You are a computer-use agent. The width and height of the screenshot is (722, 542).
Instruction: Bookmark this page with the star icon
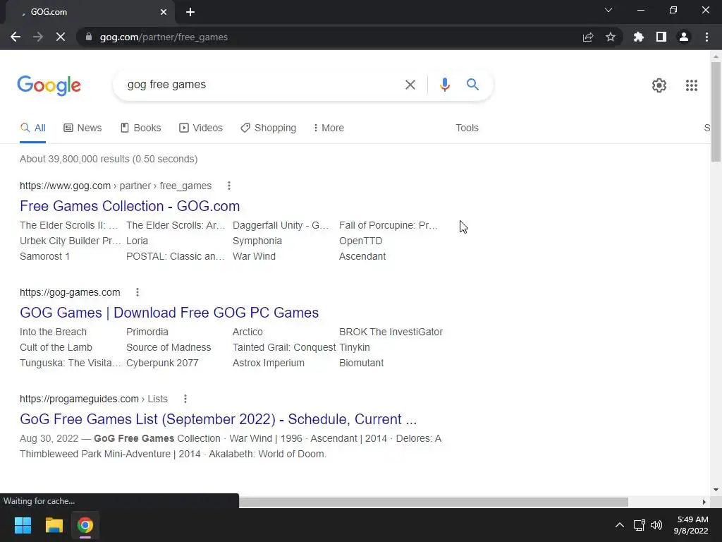(x=611, y=37)
